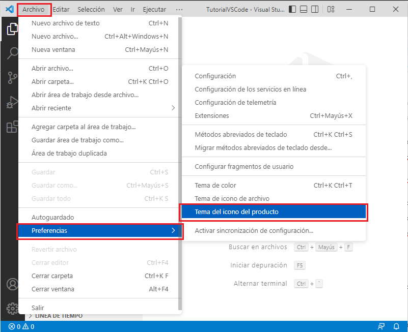Click the Archivo menu scrollbar
This screenshot has height=332, width=408.
180,164
